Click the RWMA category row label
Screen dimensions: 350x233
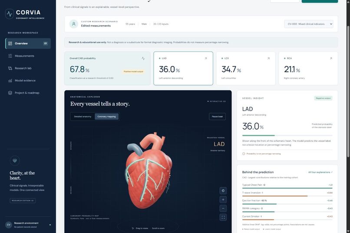click(x=252, y=208)
